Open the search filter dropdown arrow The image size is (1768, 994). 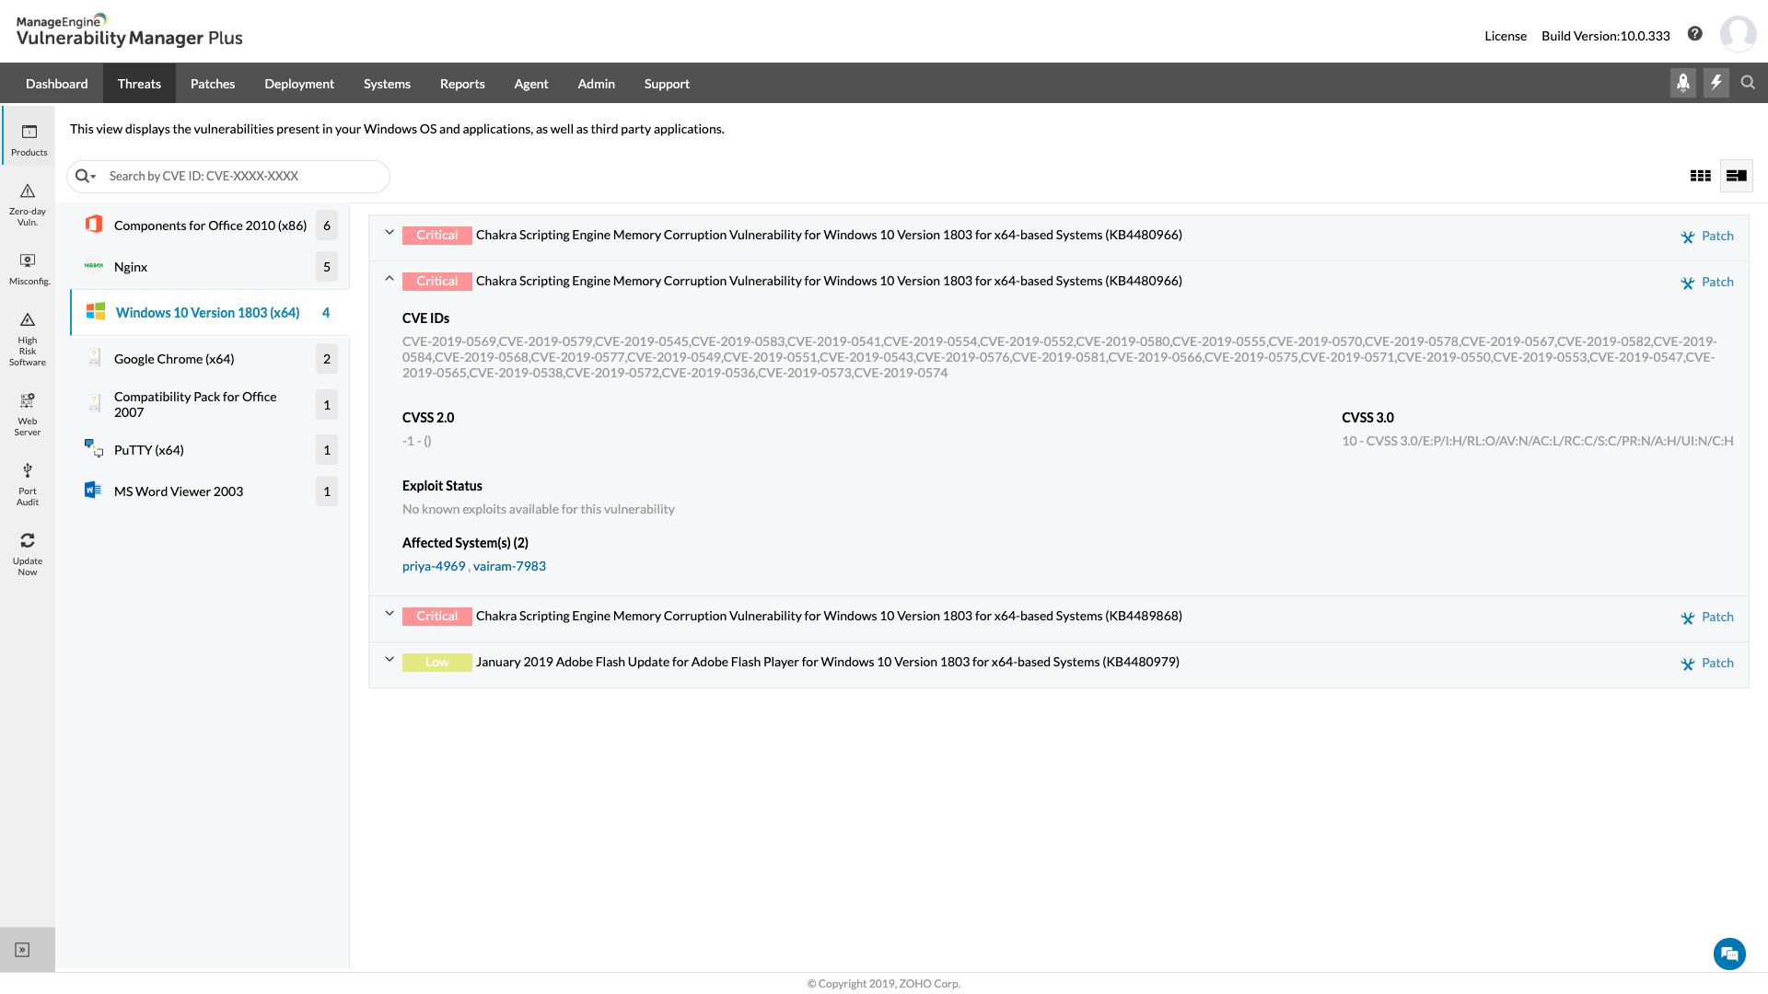point(94,177)
